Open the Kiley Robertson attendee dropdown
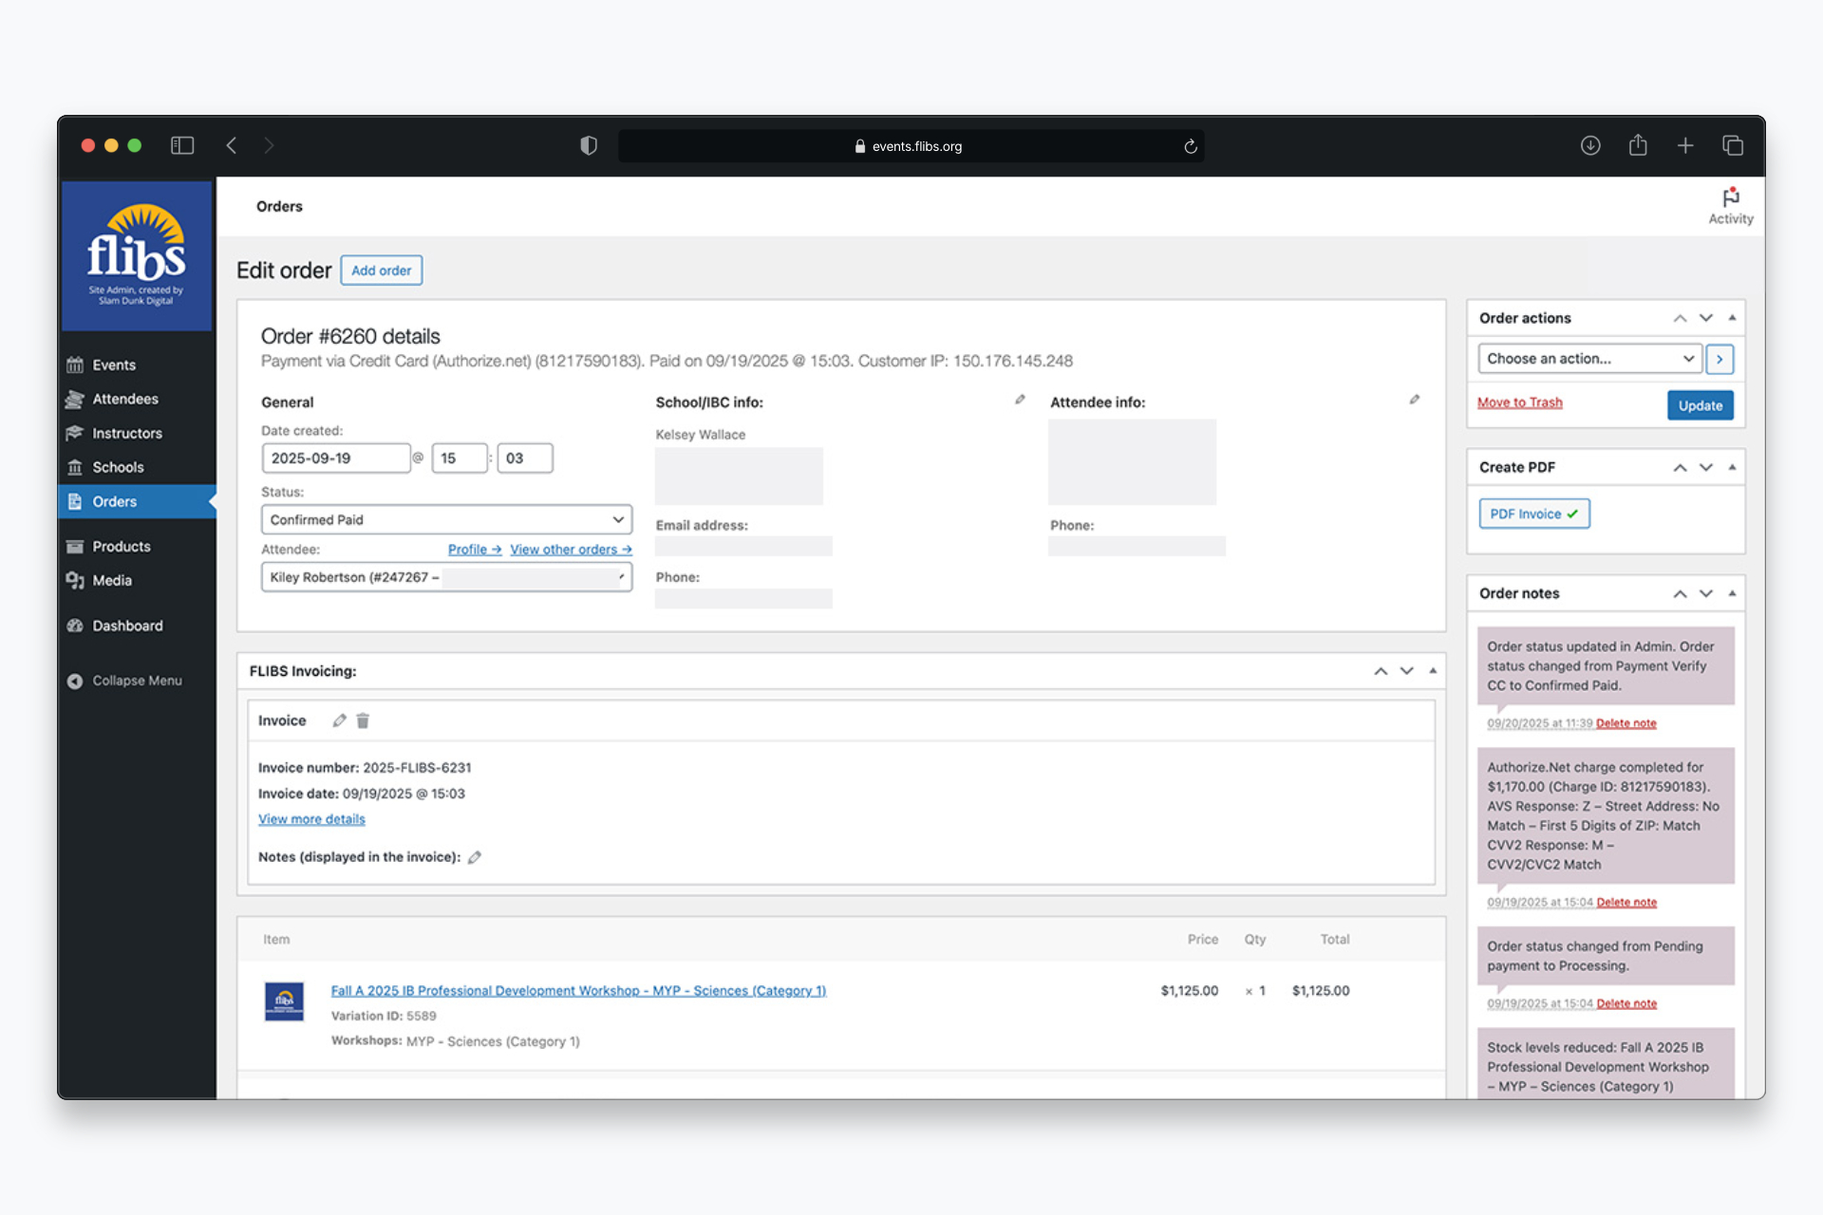 click(x=446, y=577)
